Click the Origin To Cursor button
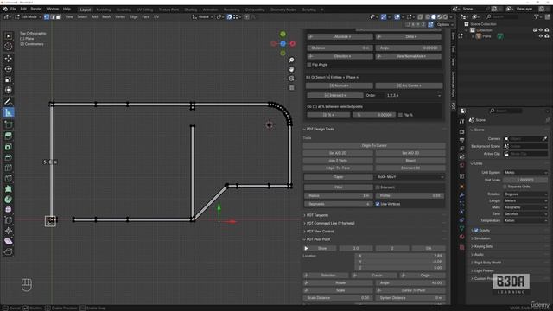Viewport: 553px width, 311px height. tap(374, 146)
